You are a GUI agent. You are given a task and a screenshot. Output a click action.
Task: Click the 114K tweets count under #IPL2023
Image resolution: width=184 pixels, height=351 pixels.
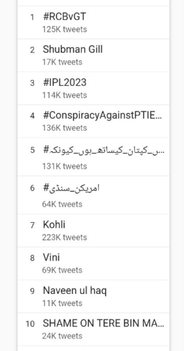coord(64,95)
